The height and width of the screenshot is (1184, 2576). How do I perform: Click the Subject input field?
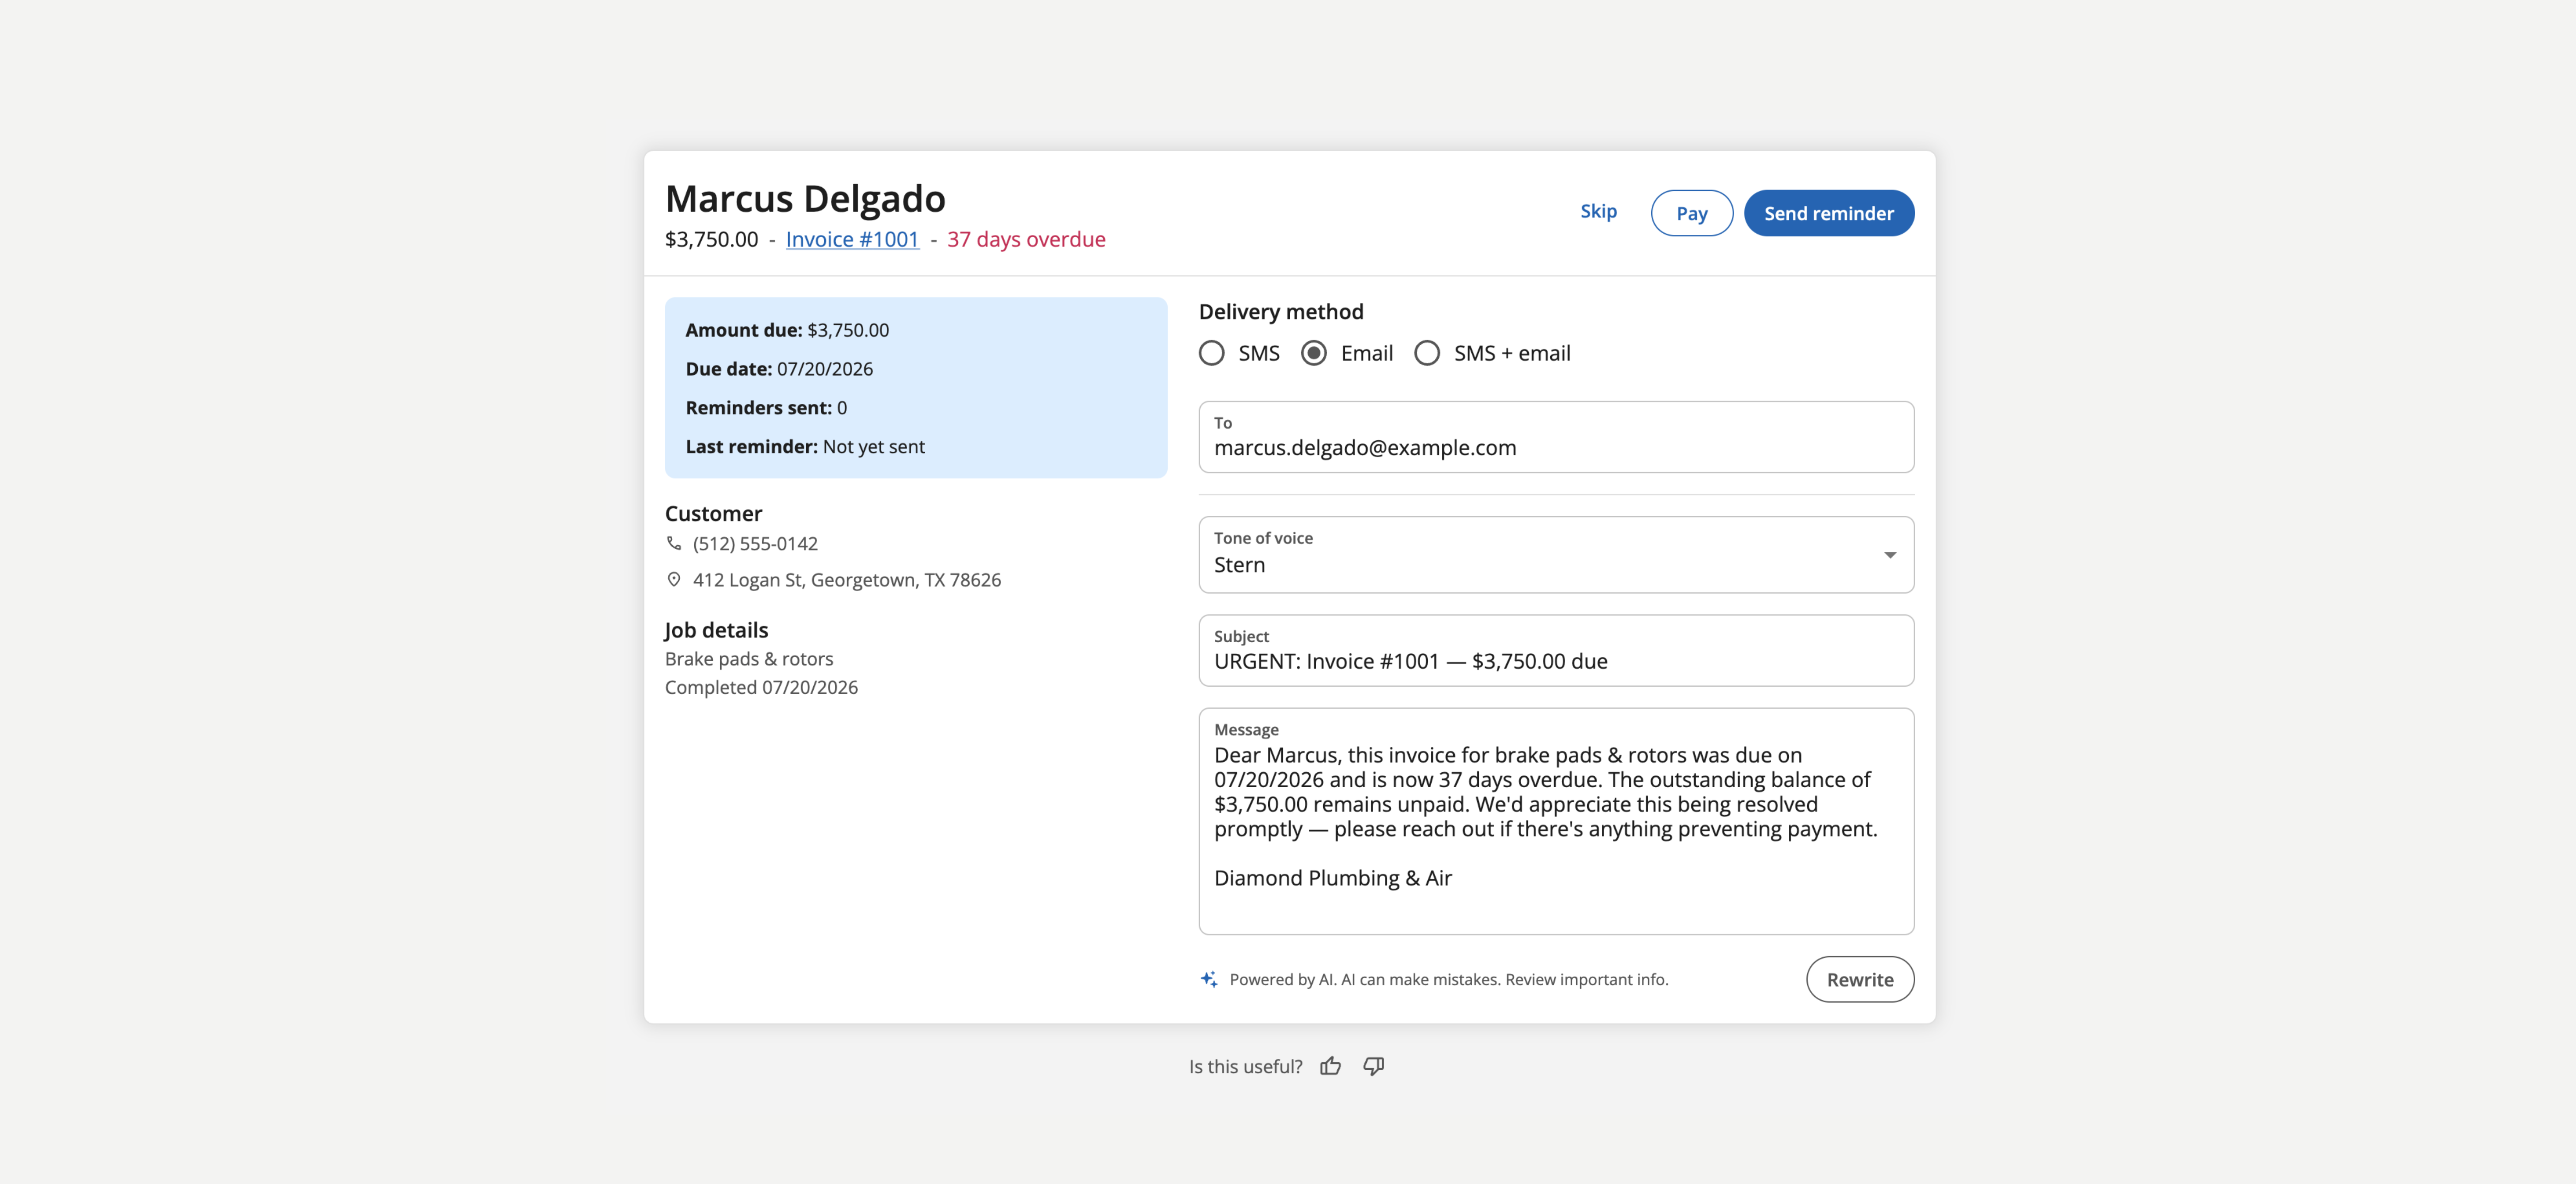pos(1556,650)
